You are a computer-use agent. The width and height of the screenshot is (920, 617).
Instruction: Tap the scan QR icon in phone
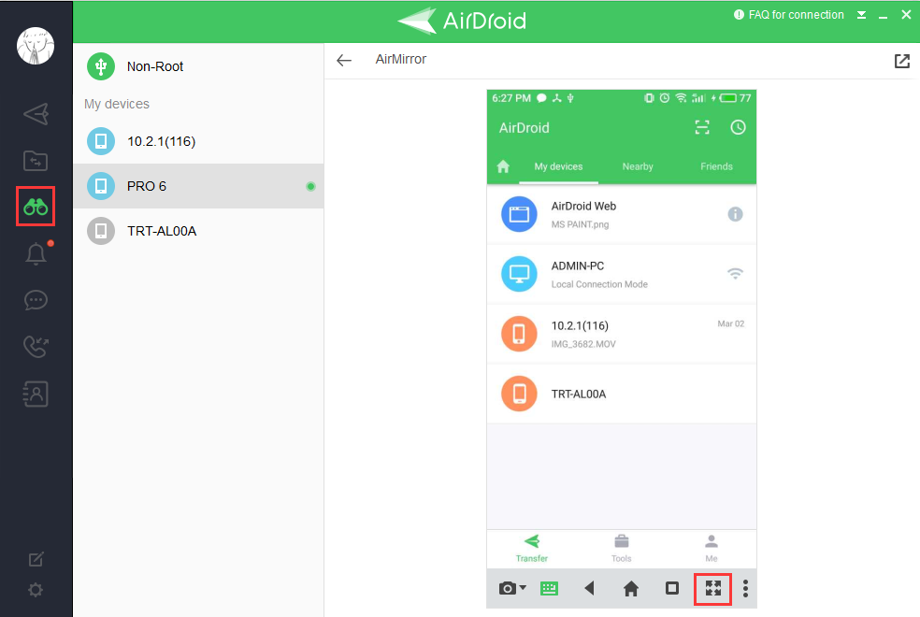(702, 127)
